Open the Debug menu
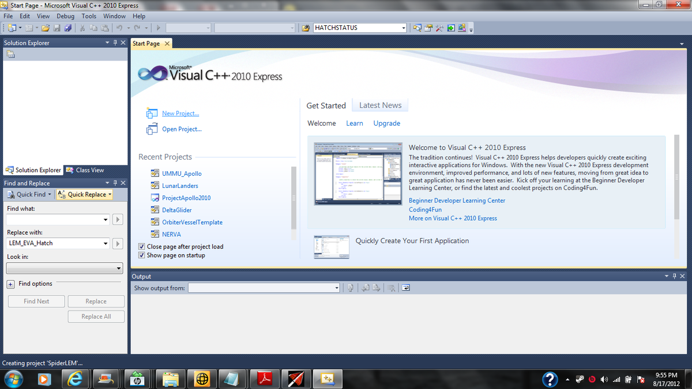This screenshot has height=389, width=692. pyautogui.click(x=65, y=16)
